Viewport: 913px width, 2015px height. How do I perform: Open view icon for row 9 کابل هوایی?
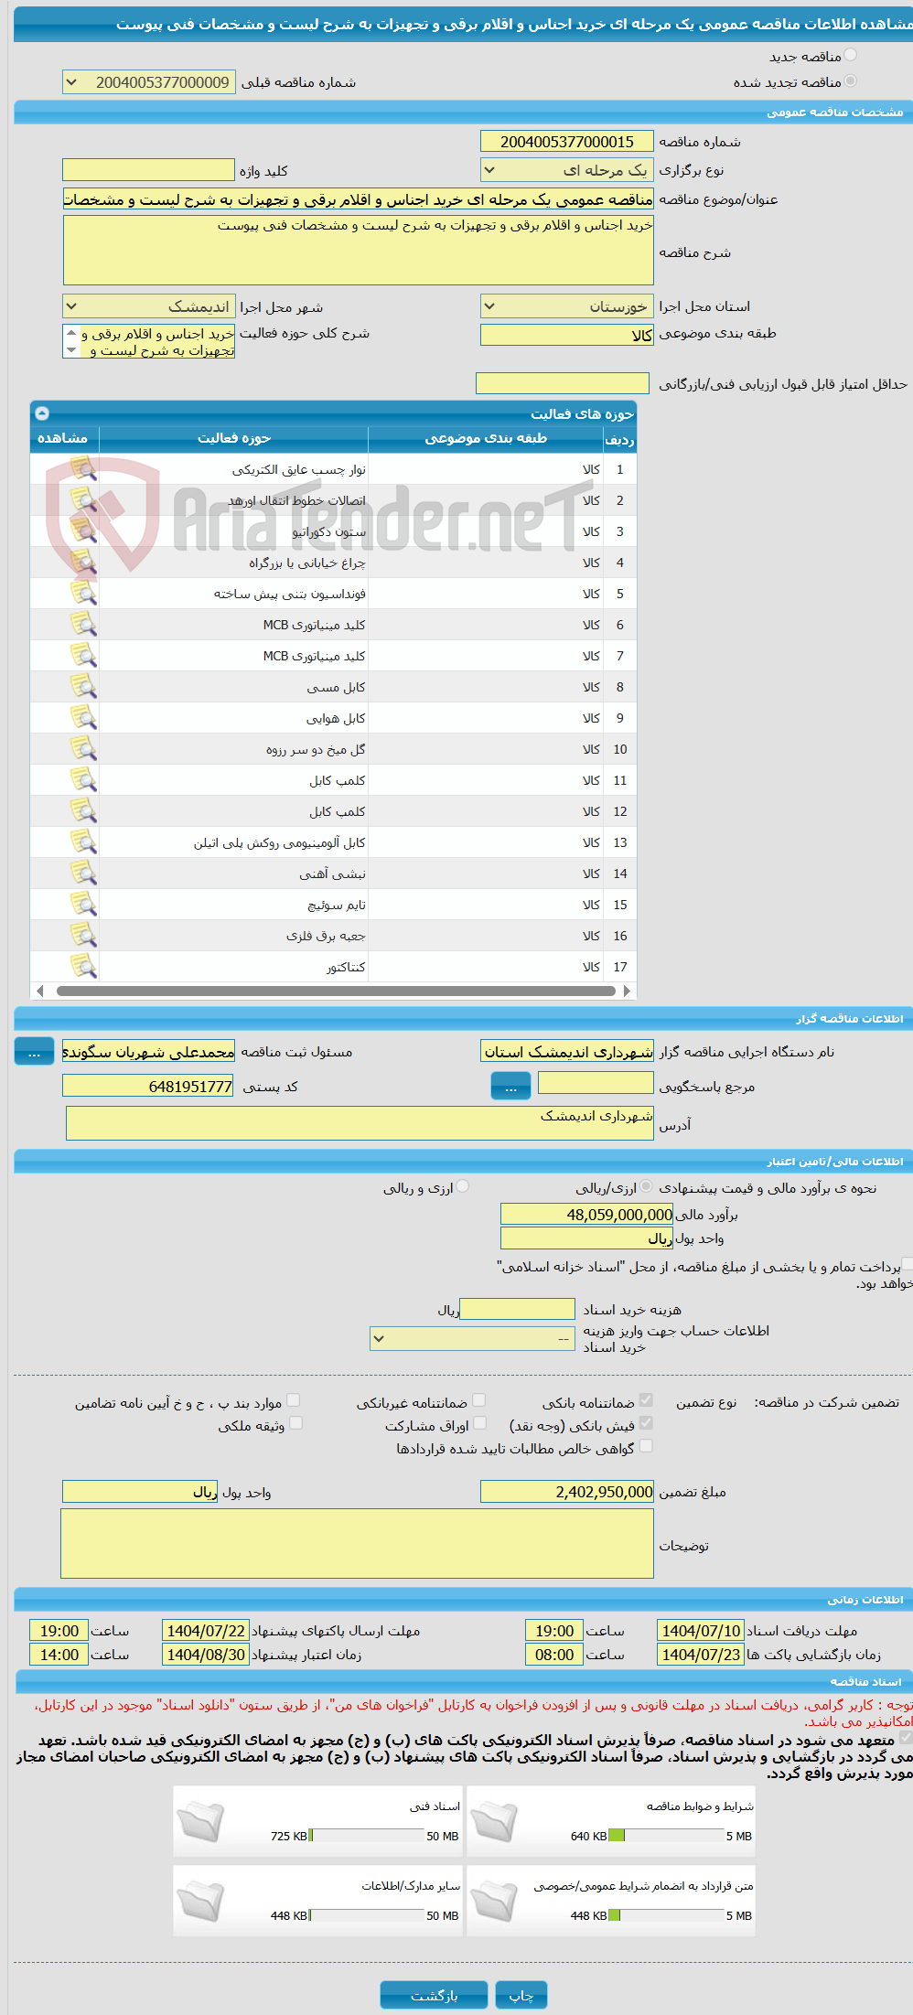click(83, 718)
